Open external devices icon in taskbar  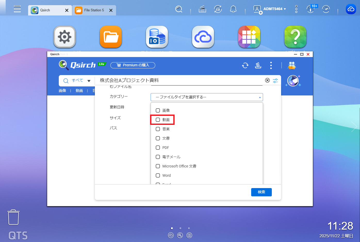(218, 9)
